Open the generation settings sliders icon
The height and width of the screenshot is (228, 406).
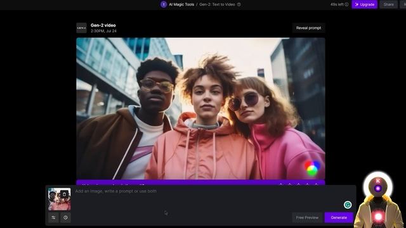point(53,217)
